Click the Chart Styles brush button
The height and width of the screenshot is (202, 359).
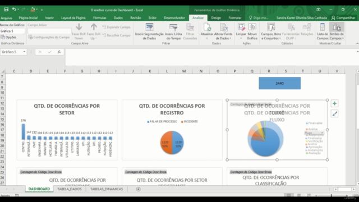[x=334, y=113]
